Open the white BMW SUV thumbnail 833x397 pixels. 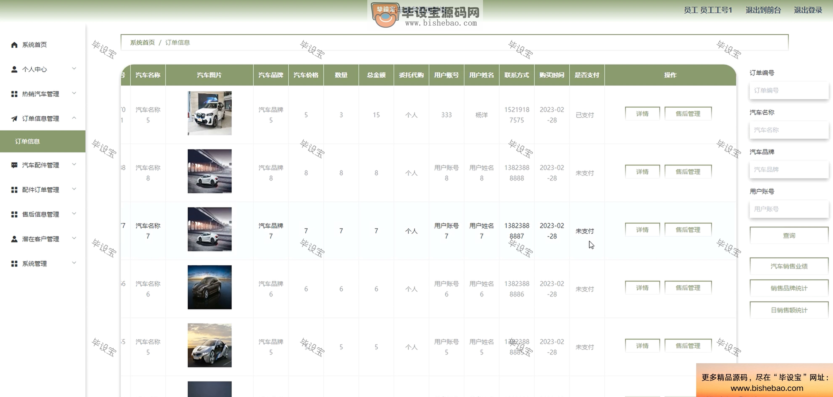click(210, 113)
